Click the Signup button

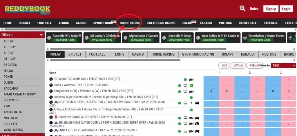pyautogui.click(x=271, y=9)
